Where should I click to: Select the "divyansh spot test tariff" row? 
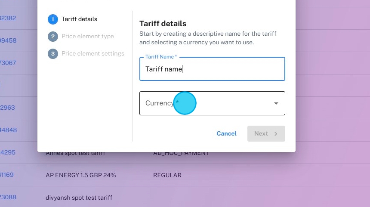[x=79, y=198]
